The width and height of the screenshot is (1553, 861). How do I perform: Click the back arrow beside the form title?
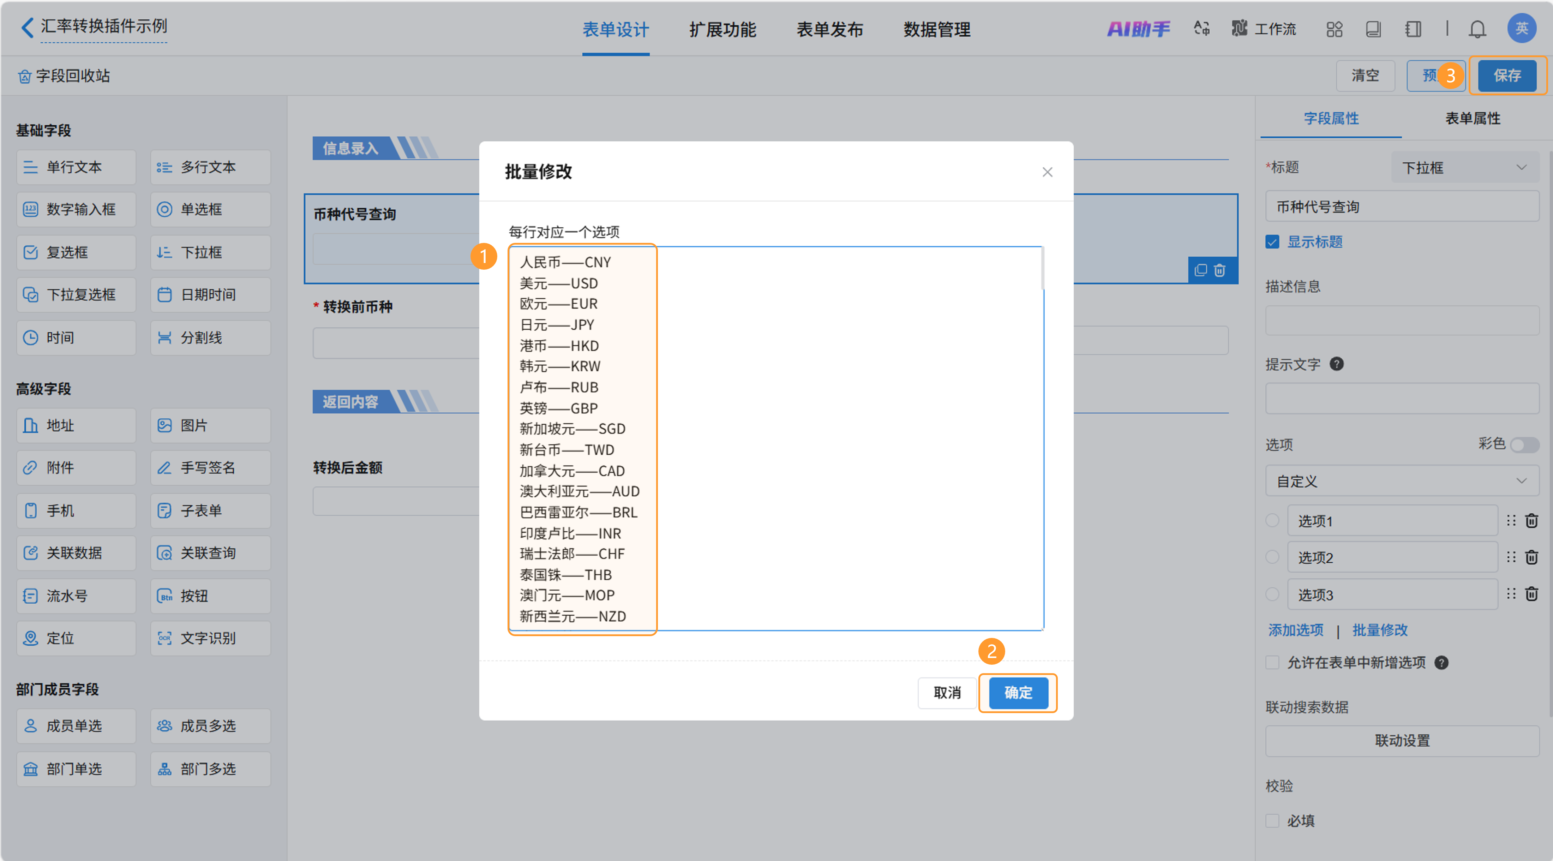tap(26, 27)
